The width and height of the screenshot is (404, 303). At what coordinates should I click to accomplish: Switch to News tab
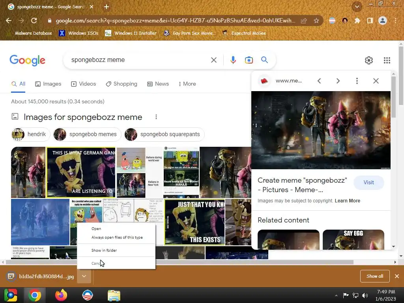coord(158,84)
